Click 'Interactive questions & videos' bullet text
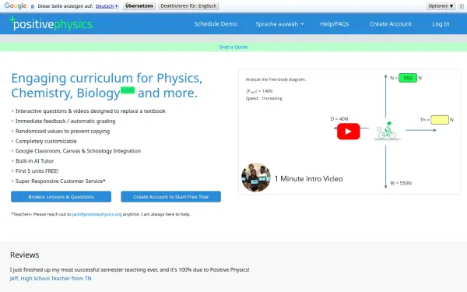This screenshot has height=292, width=467. coord(90,111)
